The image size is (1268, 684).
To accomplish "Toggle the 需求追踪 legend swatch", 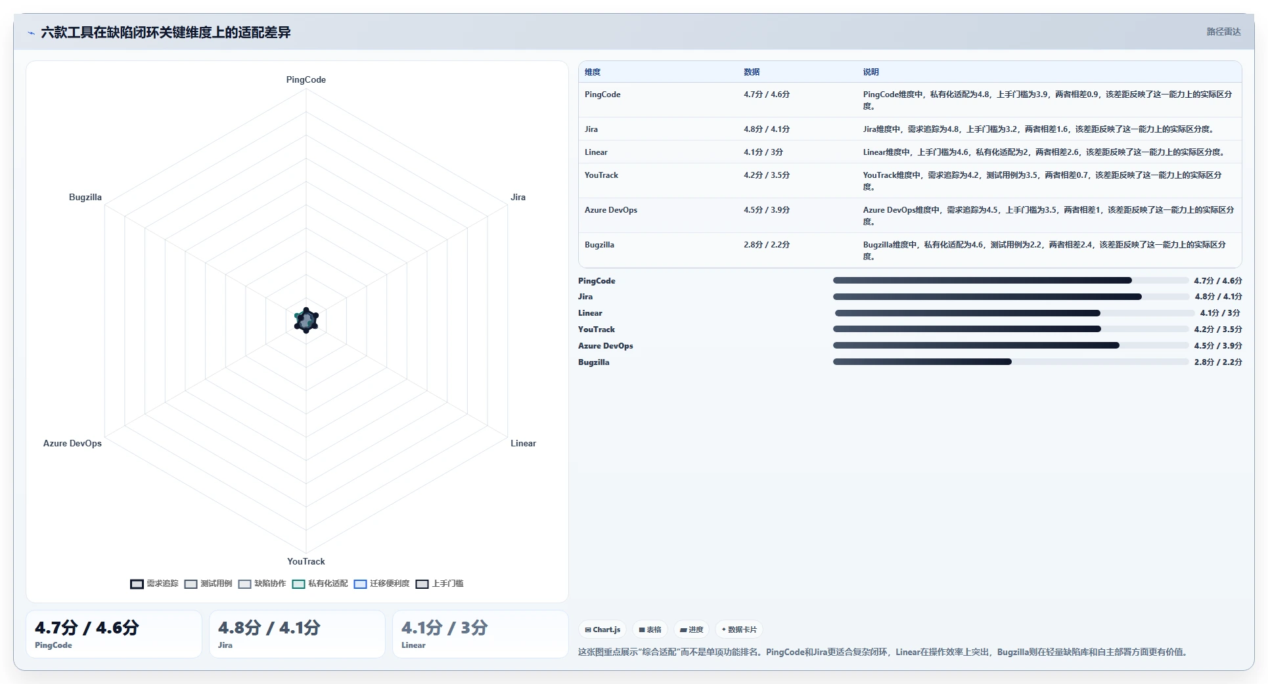I will (137, 584).
